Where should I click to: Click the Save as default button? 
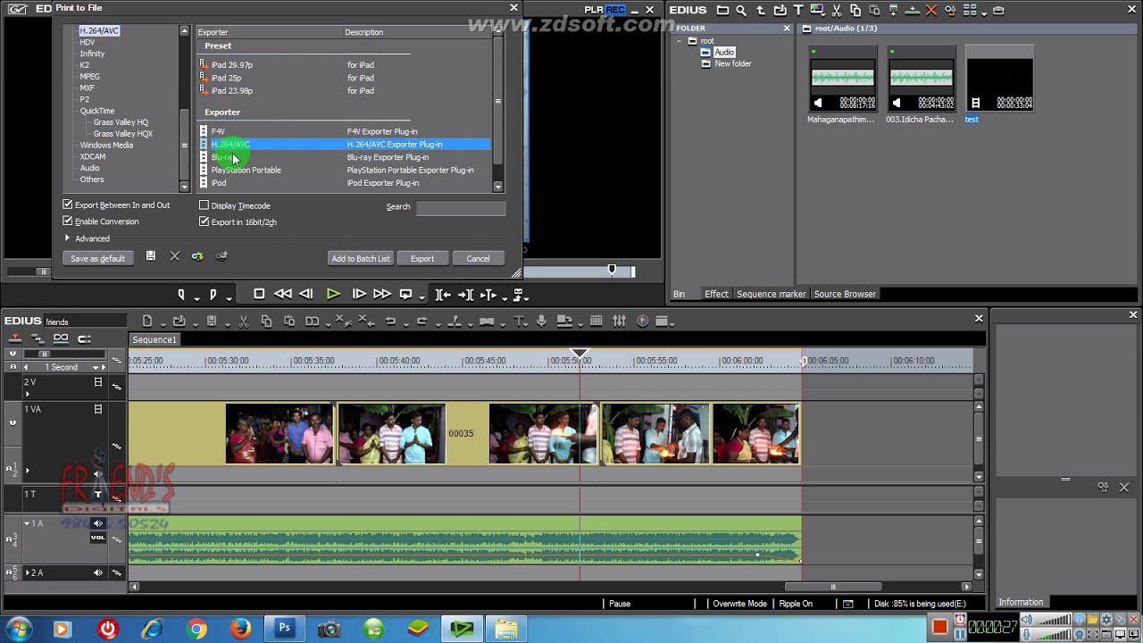[x=97, y=259]
